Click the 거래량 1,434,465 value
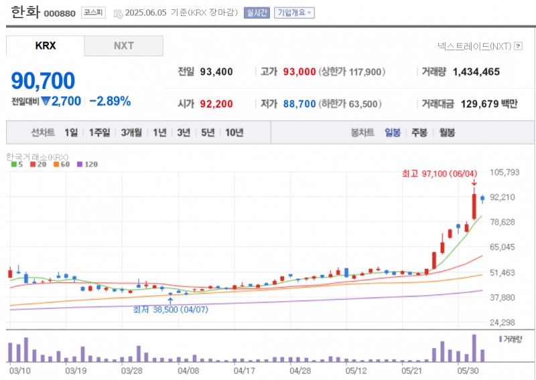 pyautogui.click(x=476, y=72)
